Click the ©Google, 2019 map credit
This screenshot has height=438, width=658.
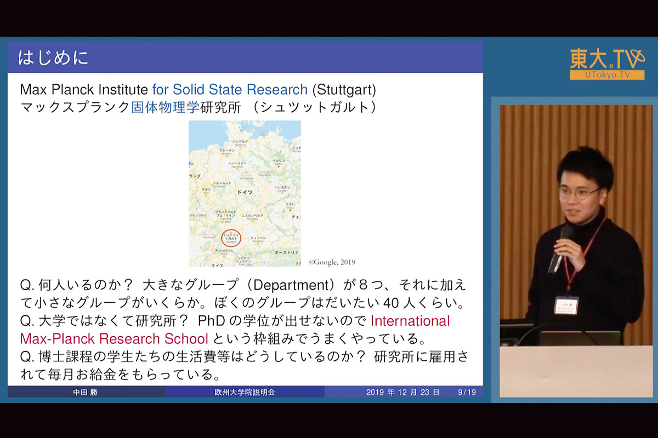(x=332, y=262)
